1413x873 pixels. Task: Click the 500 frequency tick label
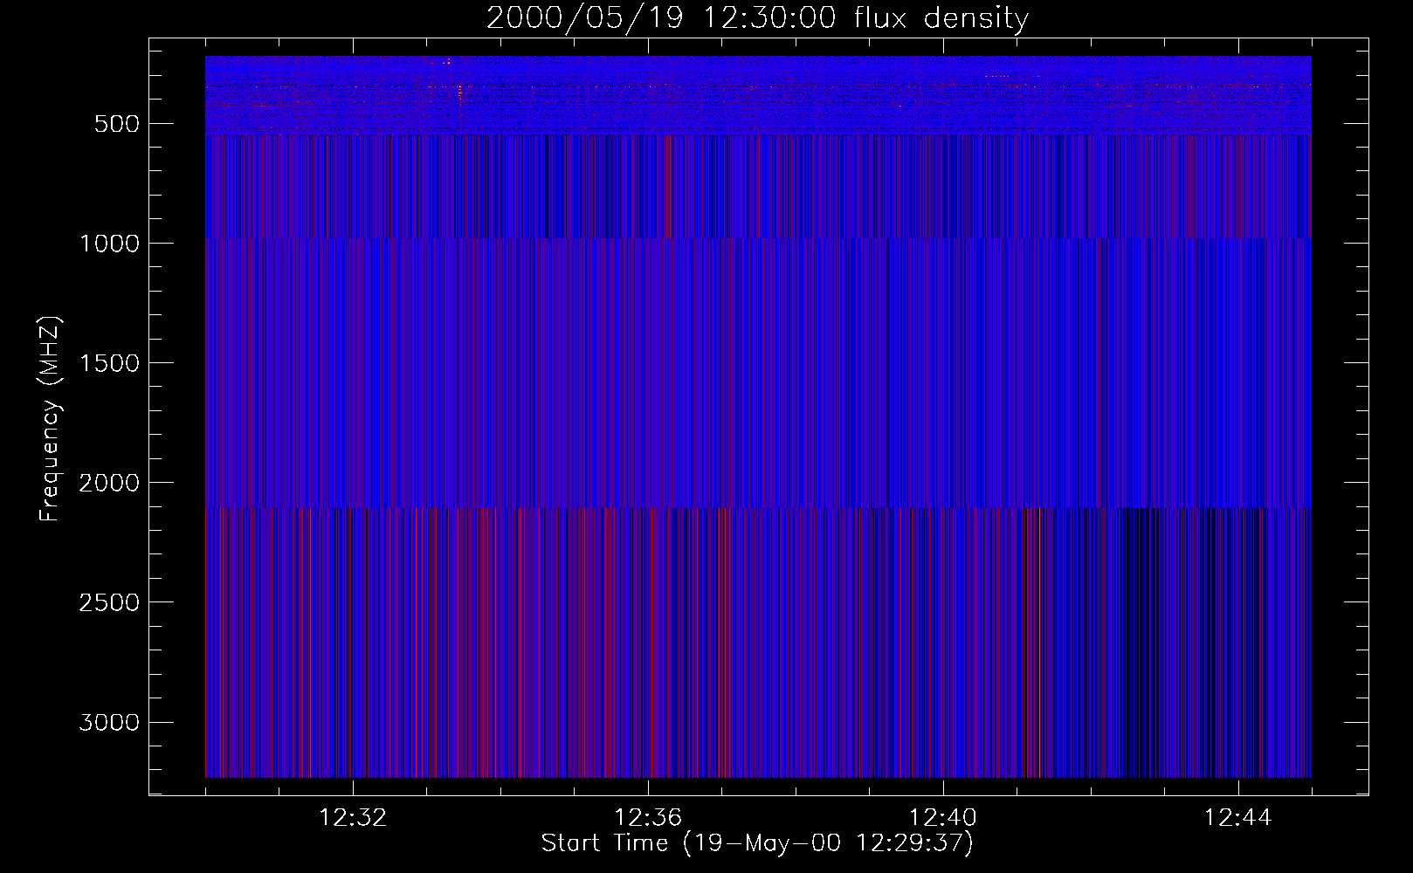click(x=117, y=124)
